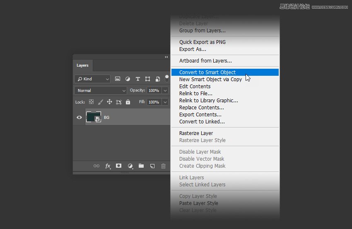Hide the BG layer with eye icon
Viewport: 352px width, 229px height.
pos(79,118)
